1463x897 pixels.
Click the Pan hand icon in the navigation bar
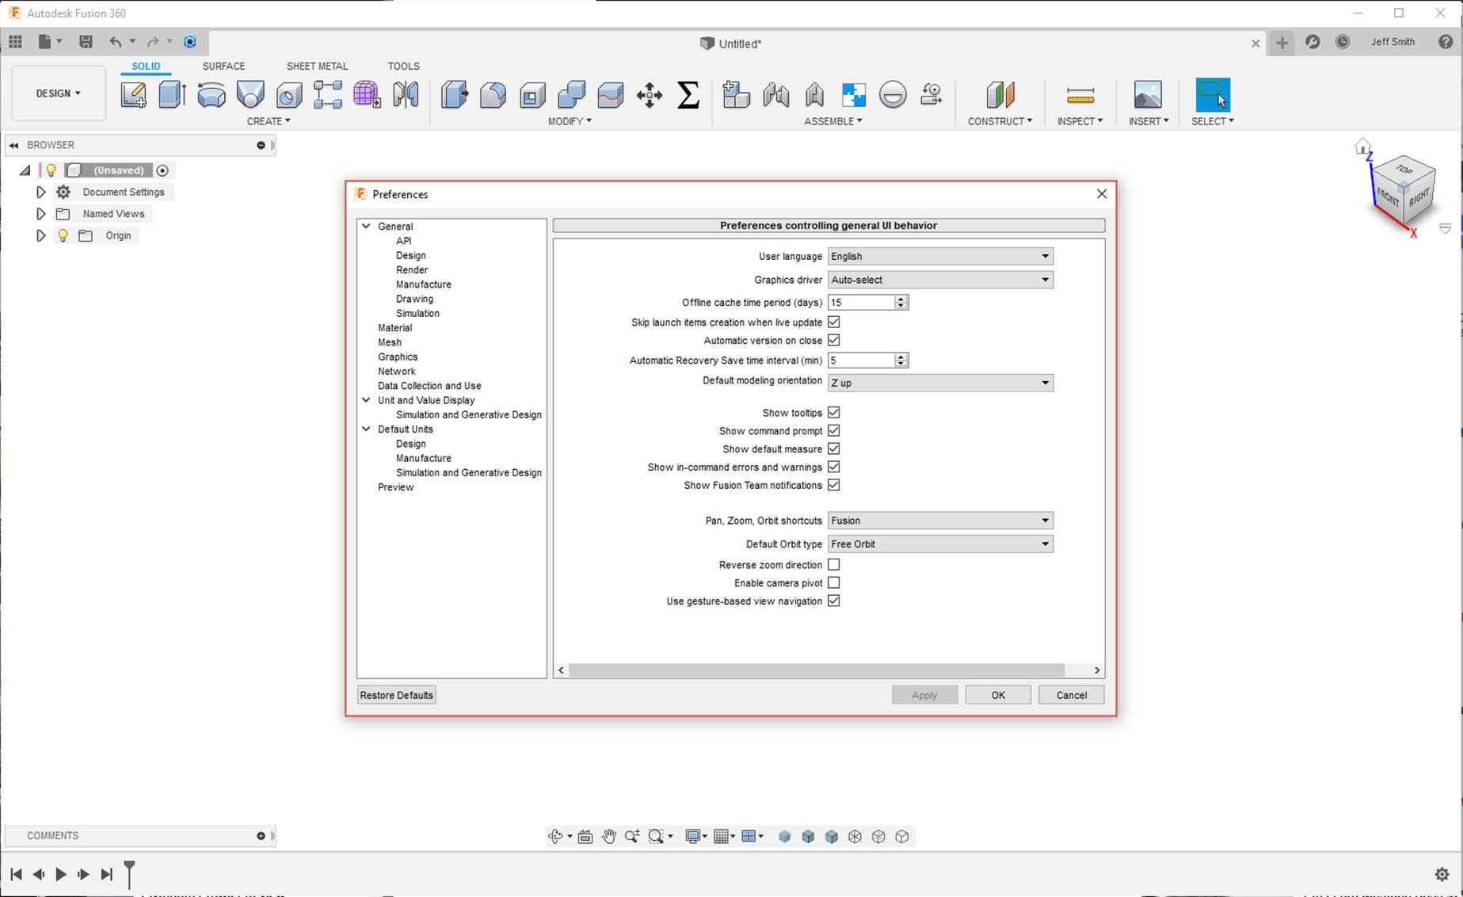[x=608, y=837]
